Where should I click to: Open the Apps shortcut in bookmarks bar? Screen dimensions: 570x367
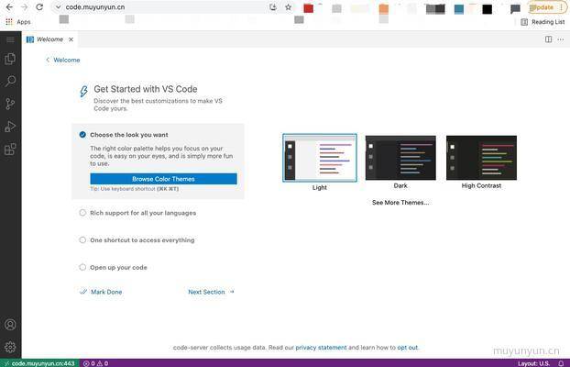[18, 22]
